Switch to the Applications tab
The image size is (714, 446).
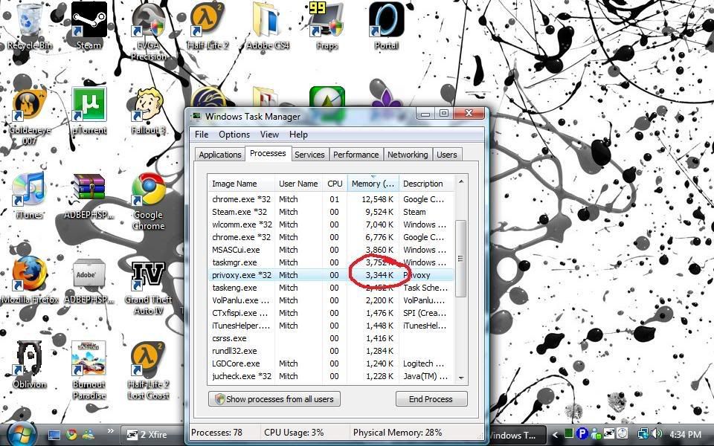pyautogui.click(x=220, y=155)
